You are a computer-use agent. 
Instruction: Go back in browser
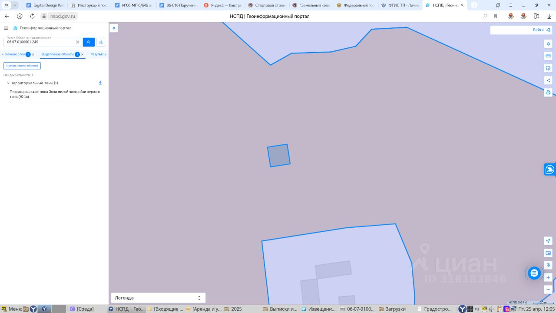click(x=7, y=16)
